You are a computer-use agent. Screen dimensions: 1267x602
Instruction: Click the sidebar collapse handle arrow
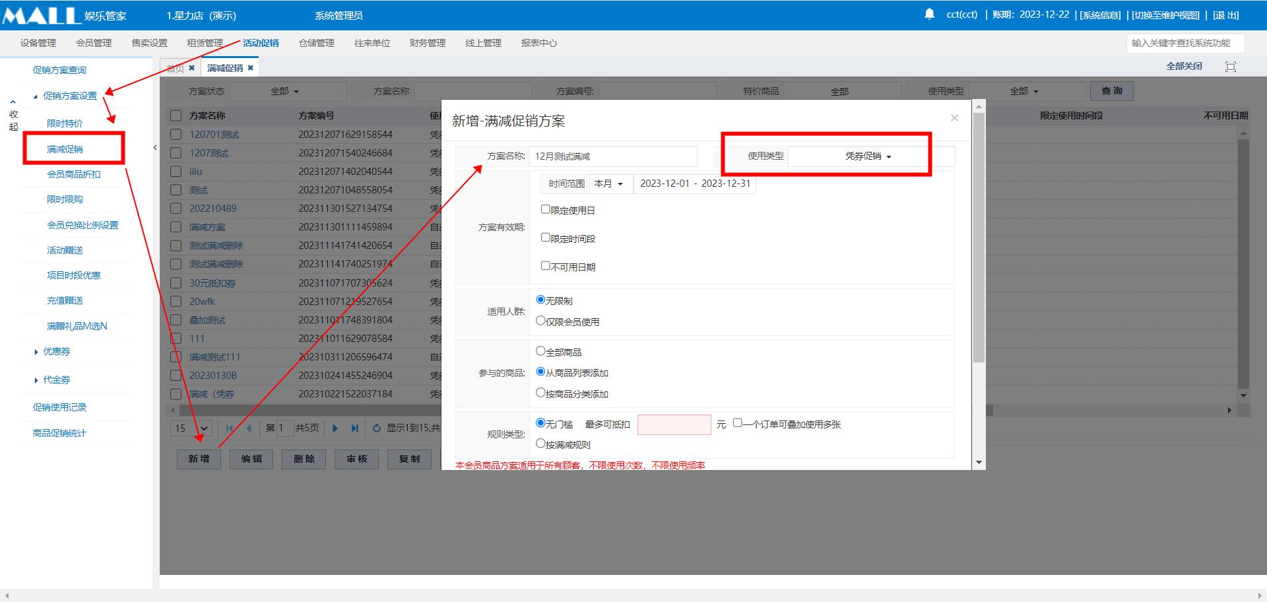[x=155, y=147]
